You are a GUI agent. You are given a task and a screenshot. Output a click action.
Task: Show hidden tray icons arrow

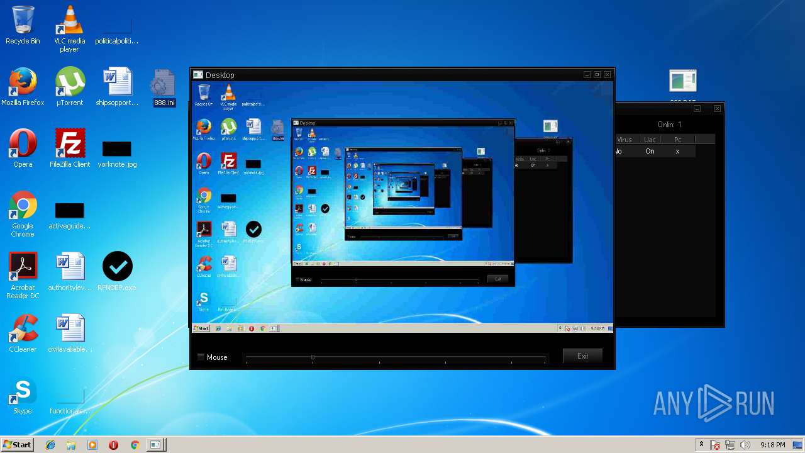(x=701, y=445)
